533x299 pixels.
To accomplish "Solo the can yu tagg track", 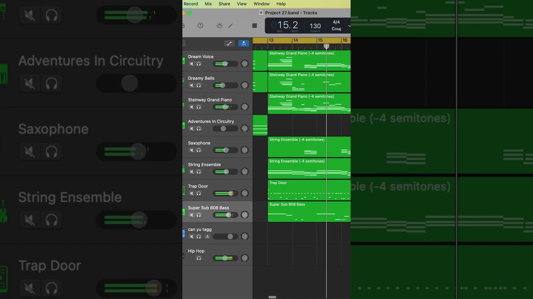I will coord(199,236).
